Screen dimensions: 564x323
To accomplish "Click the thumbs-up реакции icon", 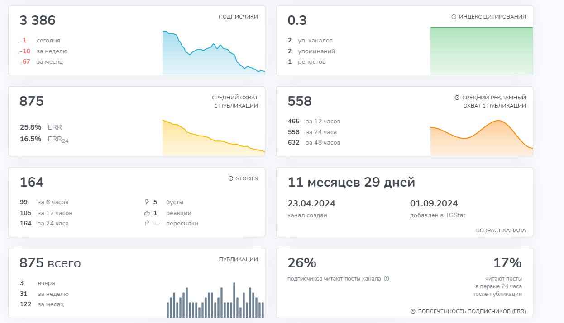I will click(146, 213).
